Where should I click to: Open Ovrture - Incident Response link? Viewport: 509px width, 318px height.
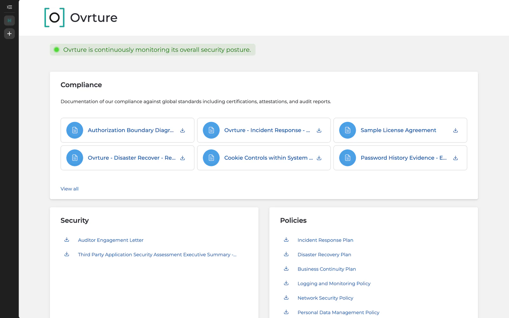tap(267, 130)
